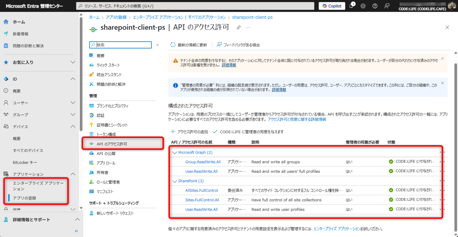
Task: Collapse the 詳細情報とサポート section chevron
Action: pyautogui.click(x=77, y=220)
